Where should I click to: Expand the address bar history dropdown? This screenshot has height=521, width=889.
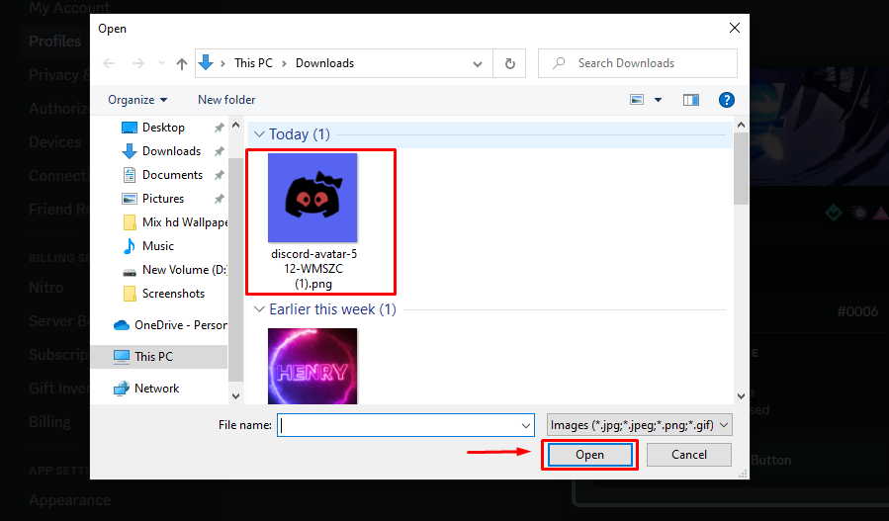[478, 63]
